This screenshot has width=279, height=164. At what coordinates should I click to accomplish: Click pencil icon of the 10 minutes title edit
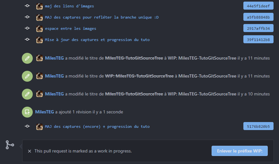[27, 94]
